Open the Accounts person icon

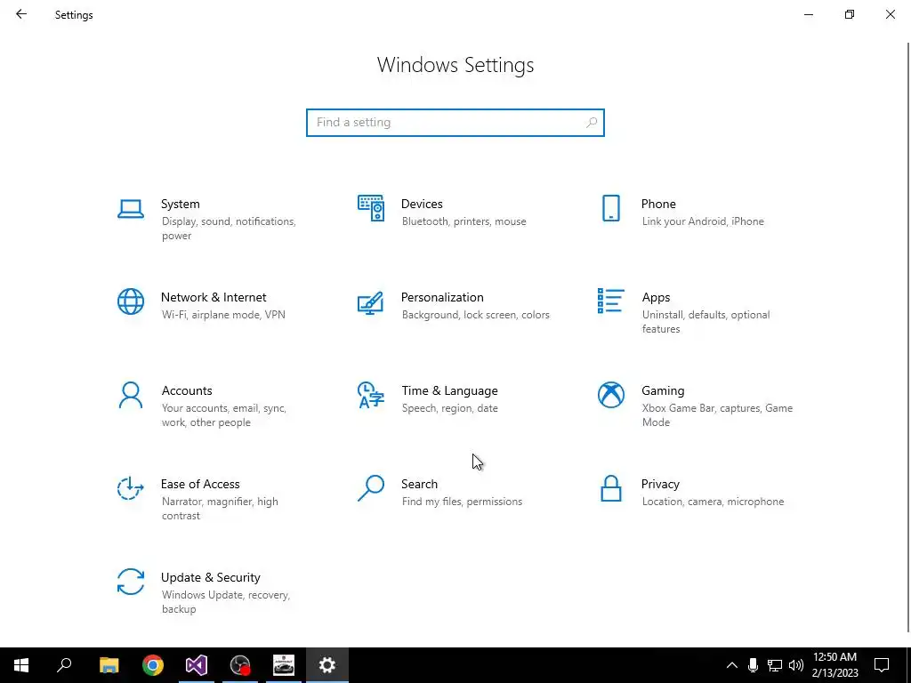coord(131,395)
